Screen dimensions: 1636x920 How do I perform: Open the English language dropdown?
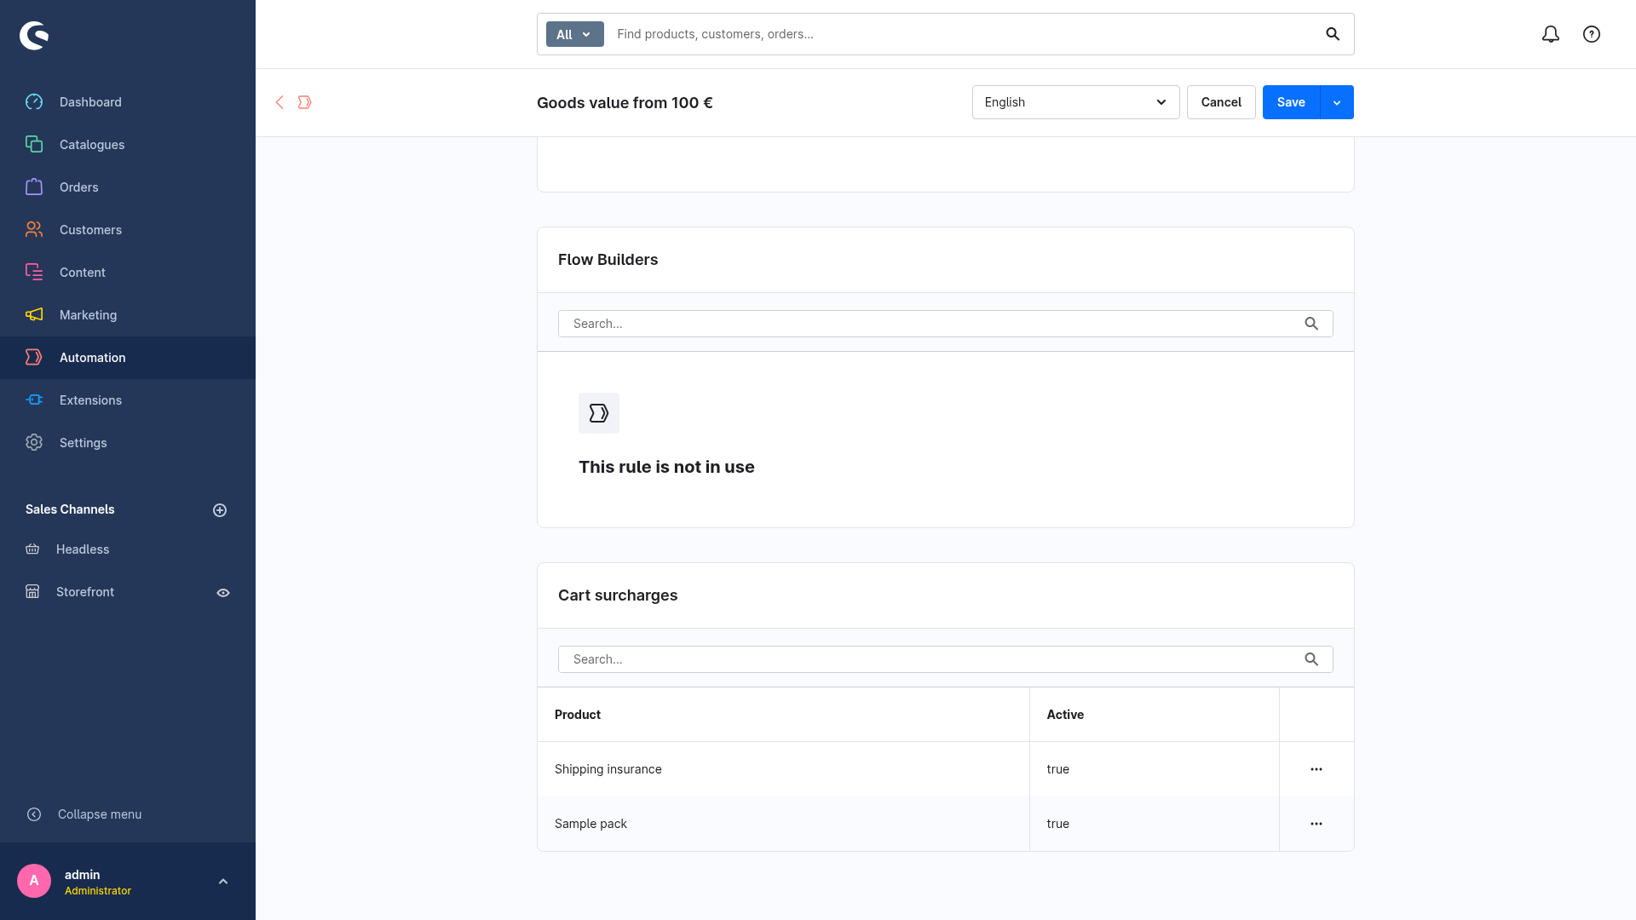point(1075,102)
